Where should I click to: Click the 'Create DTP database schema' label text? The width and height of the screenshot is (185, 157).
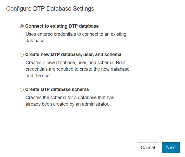click(57, 89)
